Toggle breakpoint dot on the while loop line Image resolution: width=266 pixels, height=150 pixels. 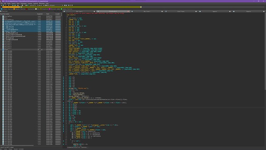pyautogui.click(x=64, y=122)
